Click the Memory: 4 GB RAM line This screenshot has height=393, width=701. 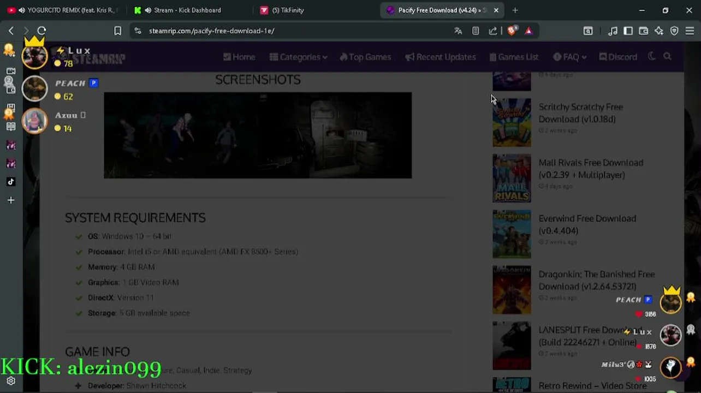pyautogui.click(x=121, y=267)
